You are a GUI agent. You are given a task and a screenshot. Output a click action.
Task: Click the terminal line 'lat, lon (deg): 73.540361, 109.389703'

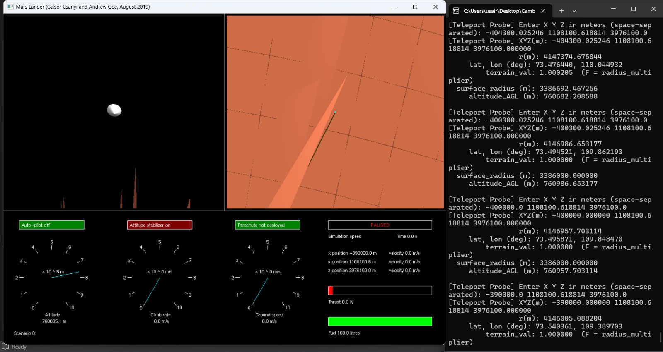point(546,326)
